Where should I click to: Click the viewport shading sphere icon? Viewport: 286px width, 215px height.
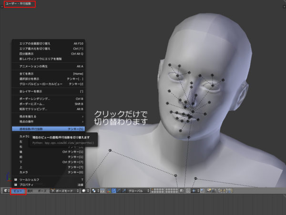[83, 190]
